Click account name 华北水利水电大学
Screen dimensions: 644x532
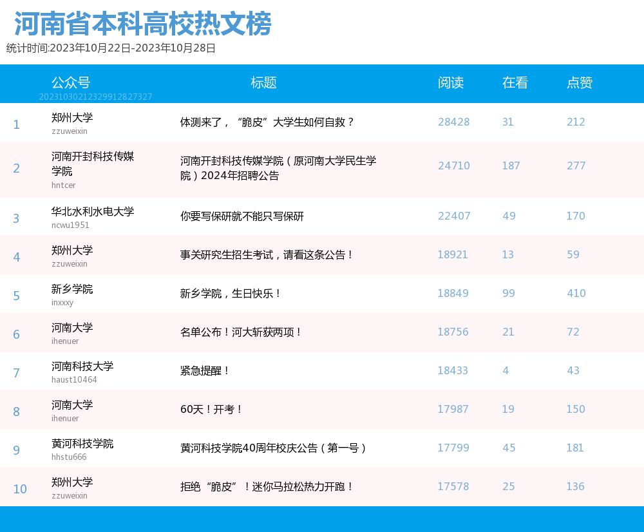(93, 211)
